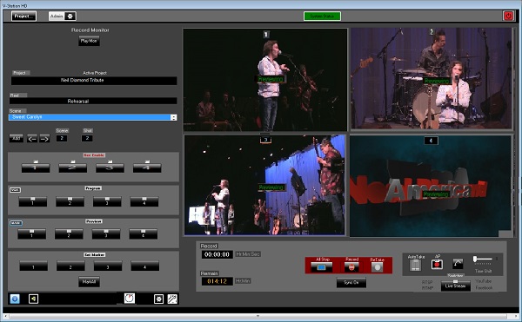522x322 pixels.
Task: Toggle Rec Enable channel 2
Action: [72, 168]
